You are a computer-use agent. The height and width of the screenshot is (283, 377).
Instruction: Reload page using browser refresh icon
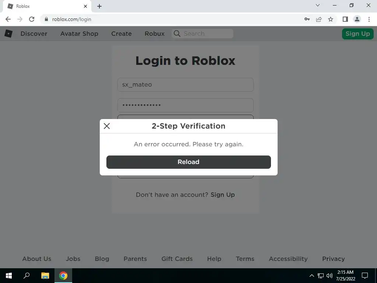coord(32,19)
